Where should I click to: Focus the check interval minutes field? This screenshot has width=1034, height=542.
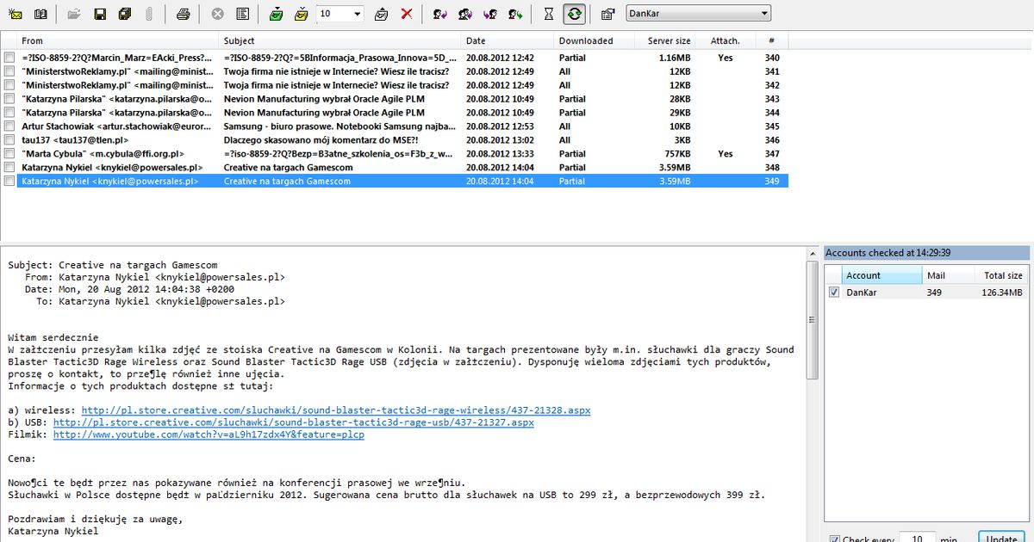click(917, 539)
